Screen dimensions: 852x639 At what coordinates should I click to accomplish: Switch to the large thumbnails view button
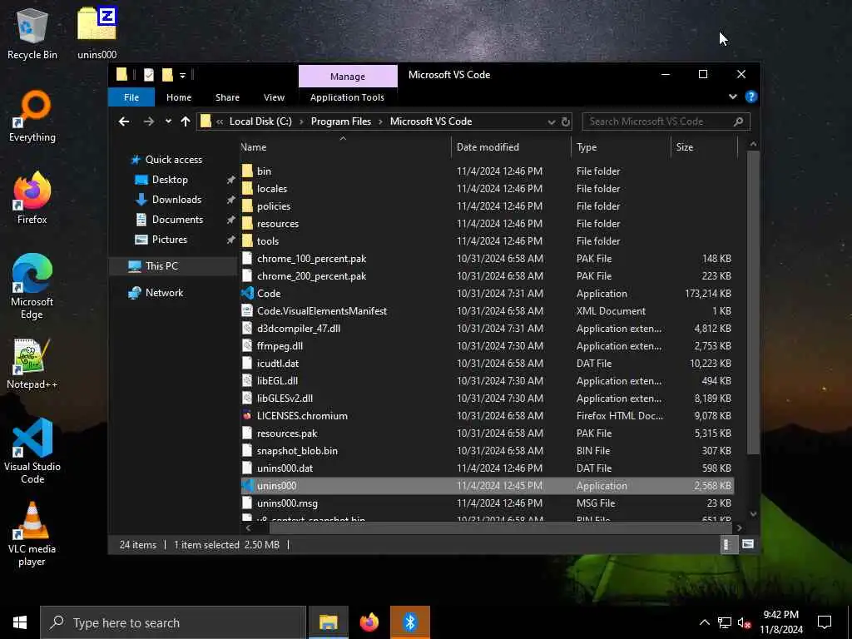click(x=748, y=544)
